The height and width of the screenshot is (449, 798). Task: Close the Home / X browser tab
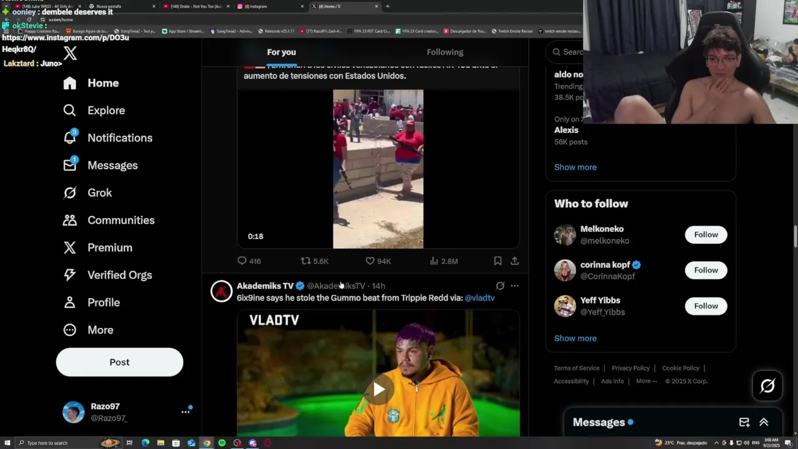[x=376, y=6]
